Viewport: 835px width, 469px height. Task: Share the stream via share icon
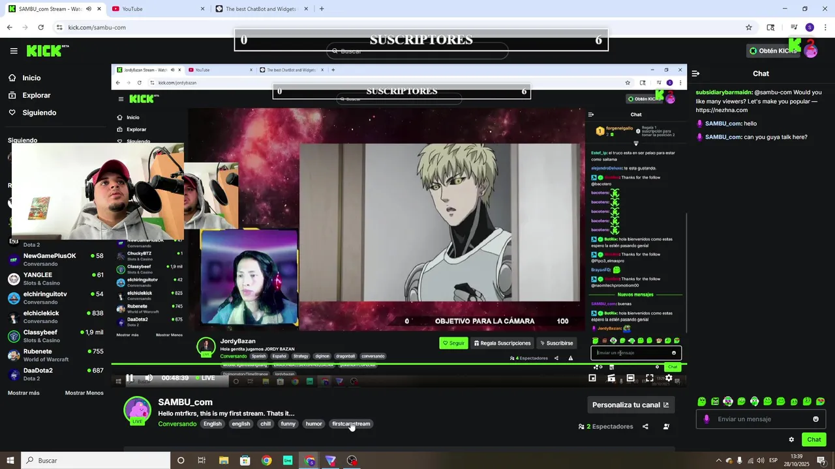645,427
